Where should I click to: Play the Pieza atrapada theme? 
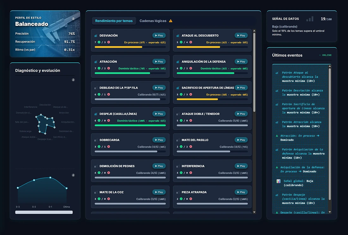point(241,192)
